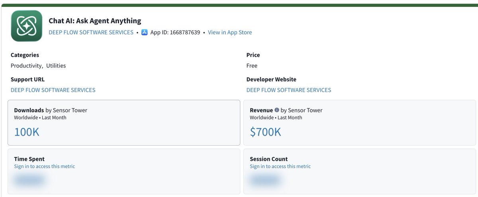The image size is (478, 197).
Task: Open the DEEP FLOW SOFTWARE SERVICES publisher link
Action: click(91, 32)
